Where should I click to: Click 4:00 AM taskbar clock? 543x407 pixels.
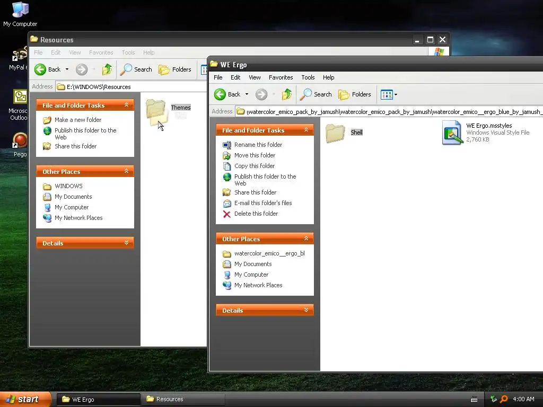pyautogui.click(x=523, y=400)
